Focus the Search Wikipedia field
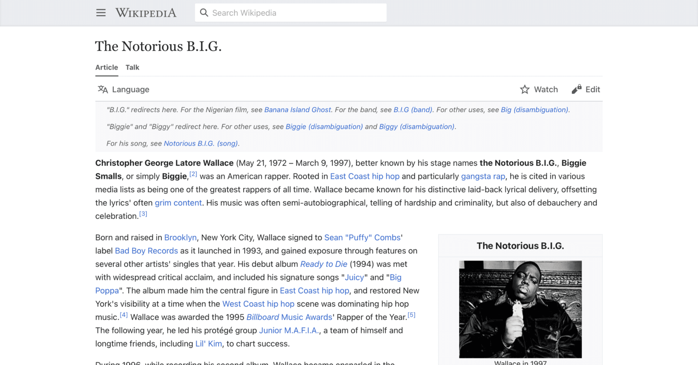The width and height of the screenshot is (698, 365). coord(290,13)
